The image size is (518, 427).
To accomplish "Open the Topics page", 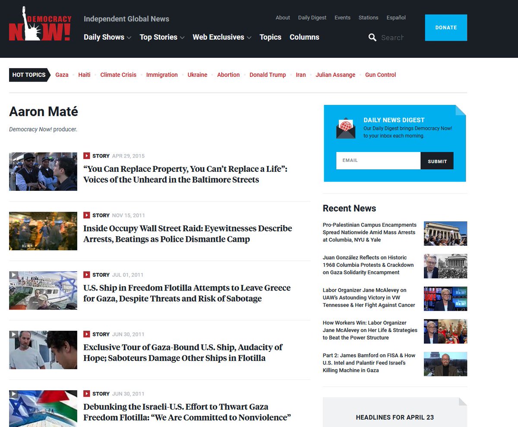I will point(270,37).
